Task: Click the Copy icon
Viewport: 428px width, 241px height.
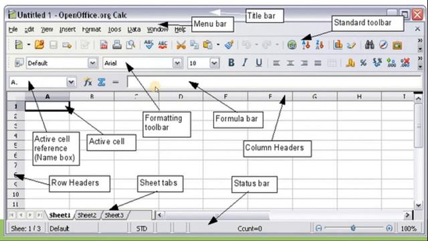Action: [x=194, y=45]
